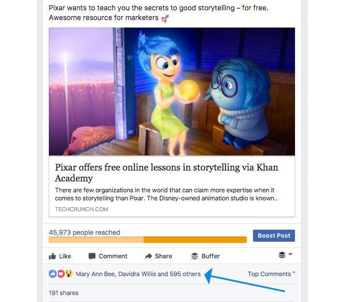Viewport: 345px width, 302px height.
Task: Click Davidra Willis's name
Action: click(137, 274)
